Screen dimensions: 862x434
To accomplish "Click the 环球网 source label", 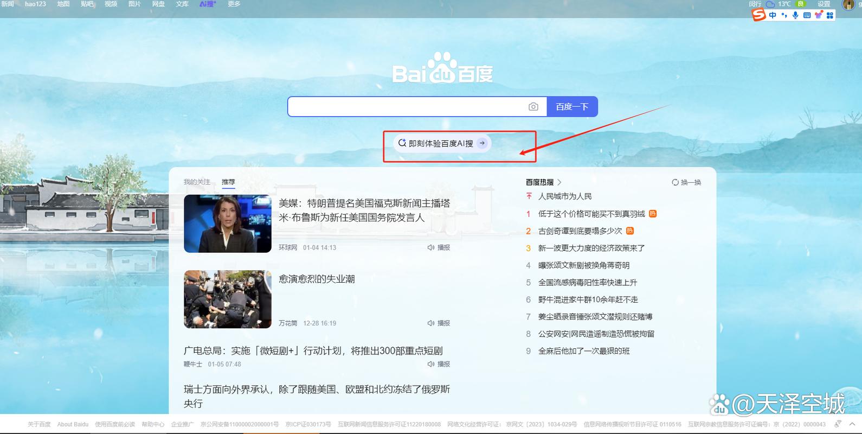I will 288,247.
